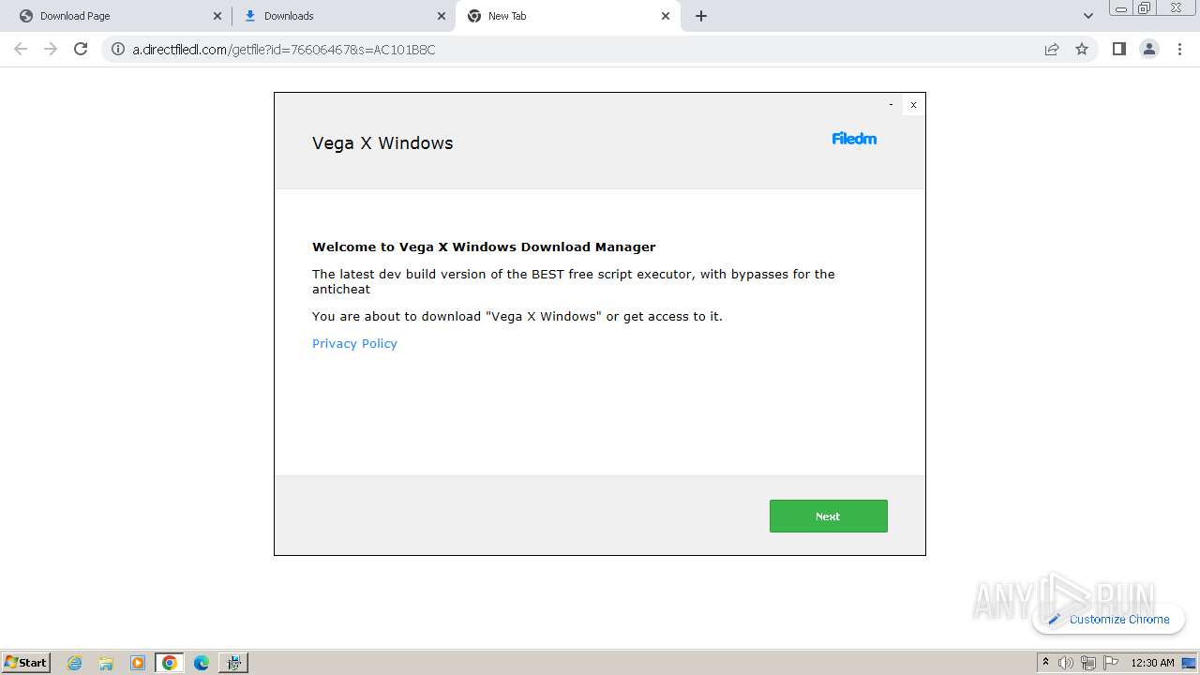
Task: Open the Chrome three-dot menu
Action: [x=1180, y=49]
